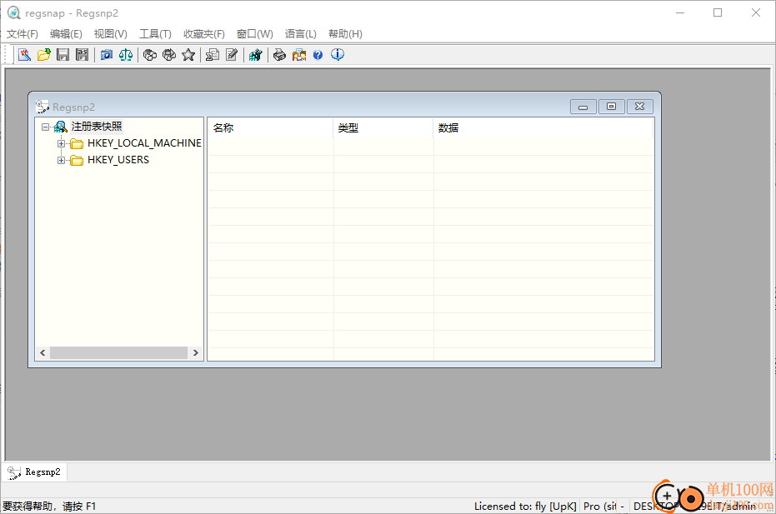The height and width of the screenshot is (514, 776).
Task: Click the Save floppy disk icon
Action: pos(63,55)
